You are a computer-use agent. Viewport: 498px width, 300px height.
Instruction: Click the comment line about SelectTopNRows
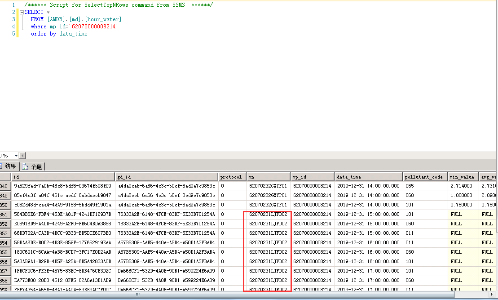click(119, 5)
